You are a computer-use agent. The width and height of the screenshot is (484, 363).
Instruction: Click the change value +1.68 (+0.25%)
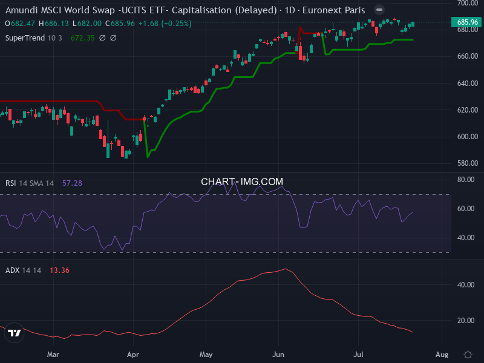pyautogui.click(x=165, y=24)
